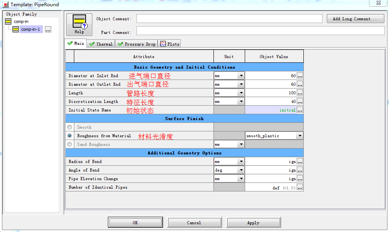Click the comp-in family icon in tree
The image size is (389, 232).
point(8,21)
